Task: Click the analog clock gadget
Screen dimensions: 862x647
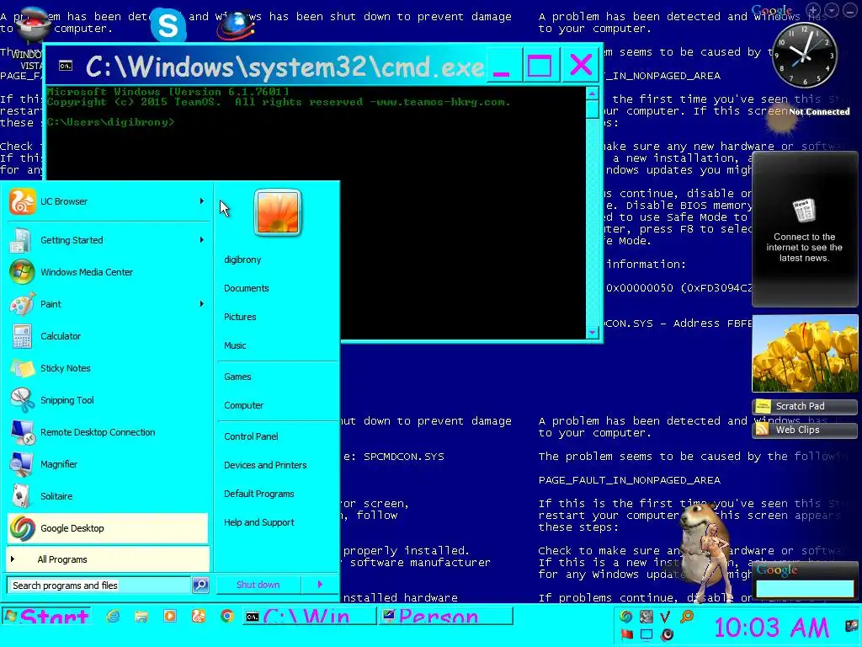Action: pos(805,54)
